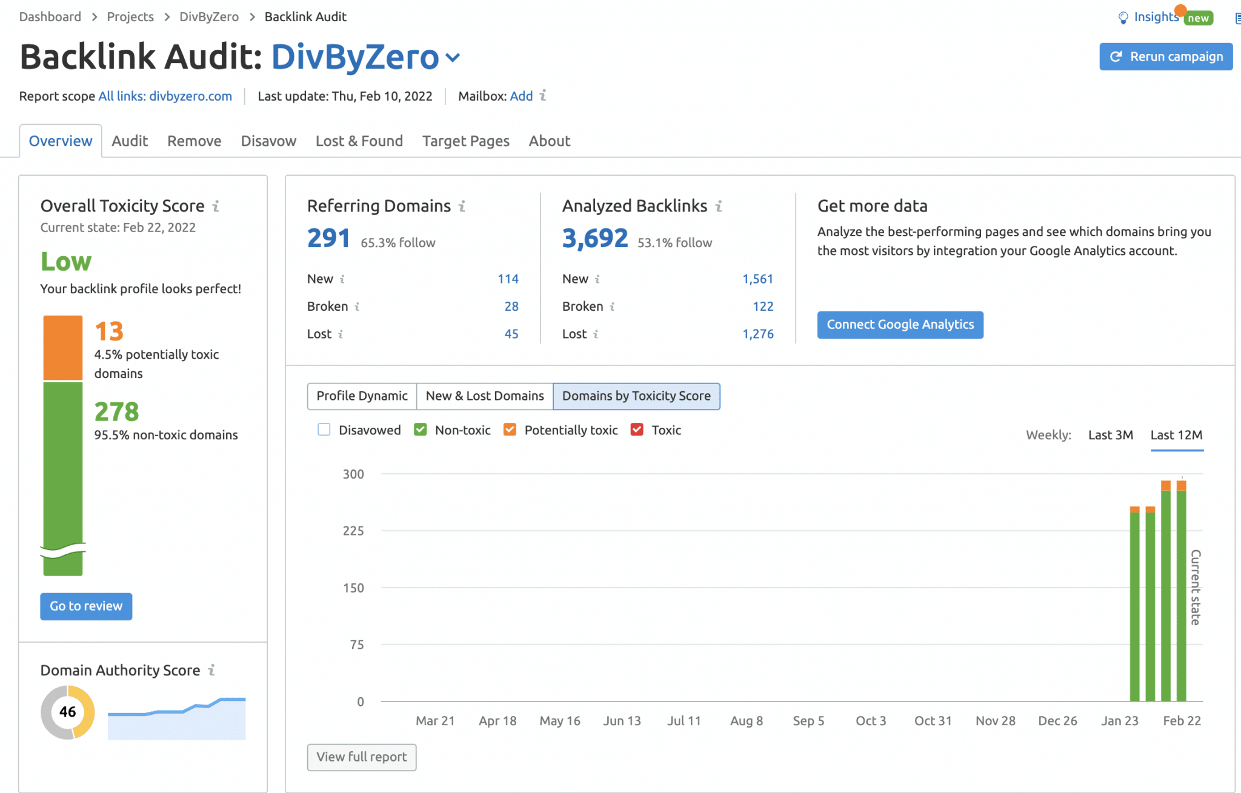
Task: Click info icon for Referring Domains Lost
Action: (x=341, y=334)
